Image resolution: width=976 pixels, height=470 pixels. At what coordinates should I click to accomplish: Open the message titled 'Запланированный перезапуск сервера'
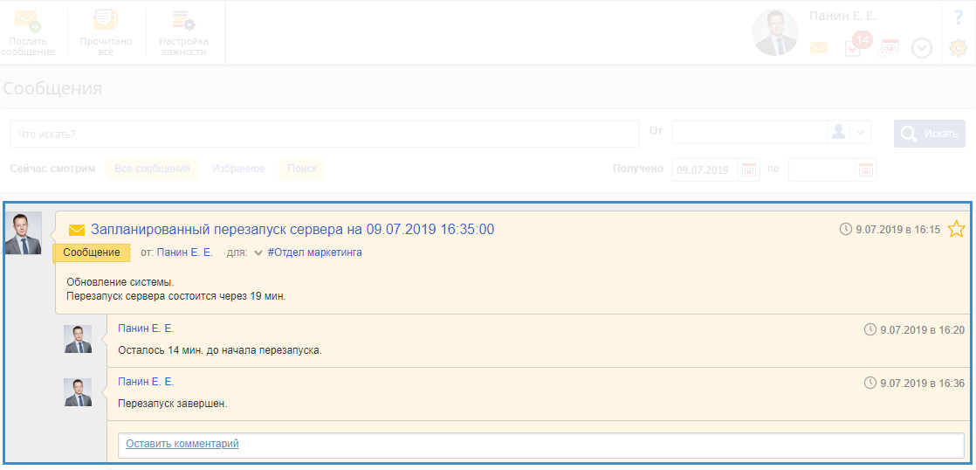tap(292, 229)
